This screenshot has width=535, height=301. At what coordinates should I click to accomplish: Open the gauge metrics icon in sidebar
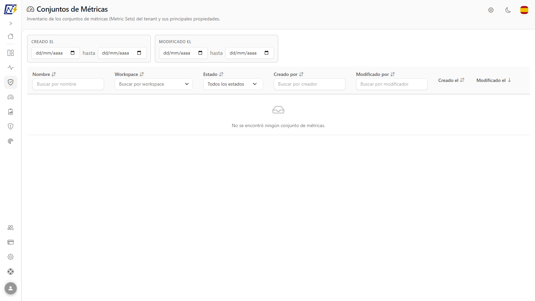pyautogui.click(x=11, y=97)
